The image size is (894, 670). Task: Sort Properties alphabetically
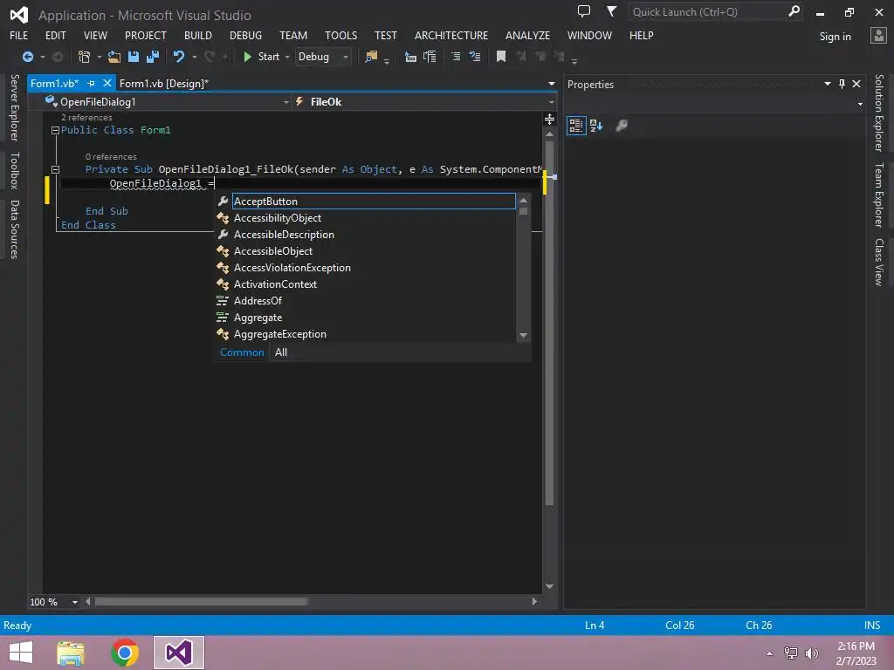pos(596,126)
